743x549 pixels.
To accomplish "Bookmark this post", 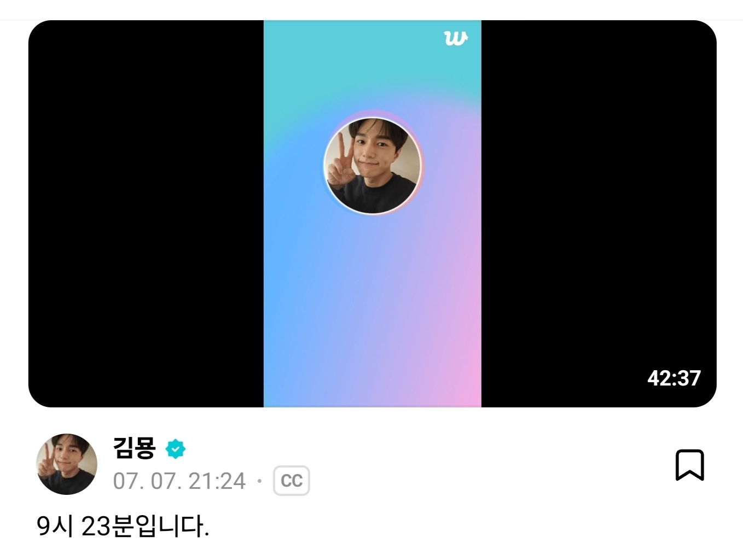I will click(689, 465).
